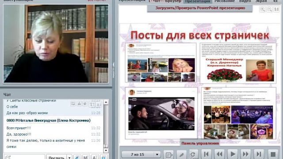
Task: Click Загрузить/Проиграть PowerPoint презентацию
Action: pyautogui.click(x=200, y=8)
